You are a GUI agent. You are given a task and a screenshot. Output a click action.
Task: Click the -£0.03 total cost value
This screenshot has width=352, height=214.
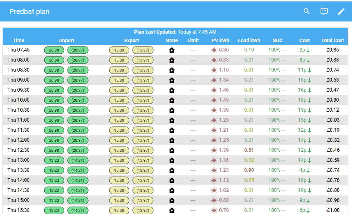pos(332,120)
